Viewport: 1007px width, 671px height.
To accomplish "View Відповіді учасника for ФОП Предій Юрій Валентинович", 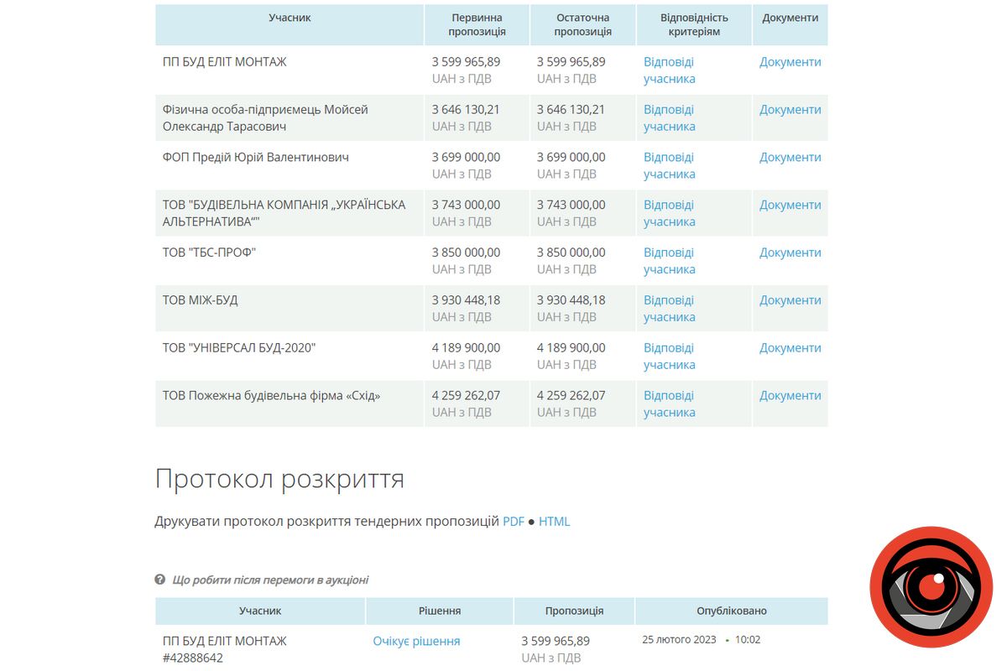I will 669,165.
